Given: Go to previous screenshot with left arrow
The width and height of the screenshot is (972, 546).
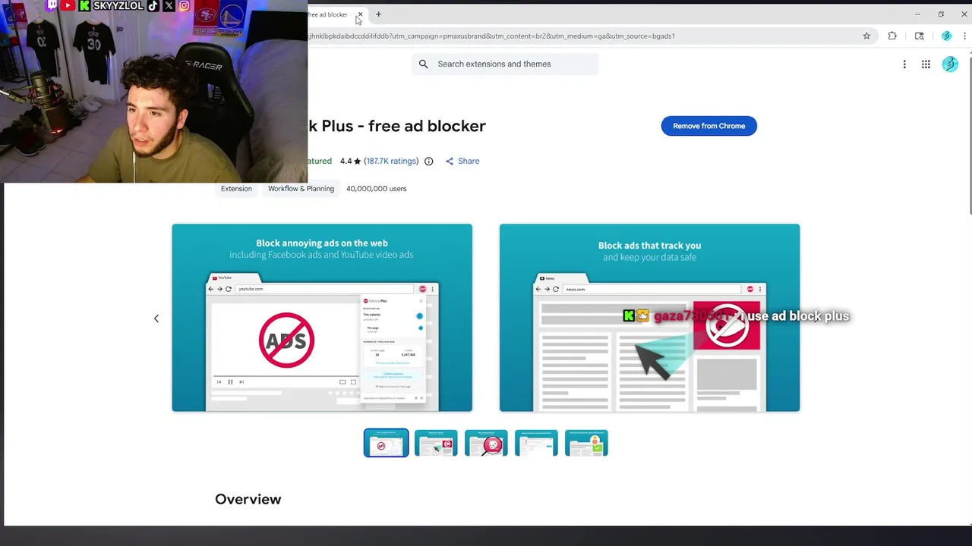Looking at the screenshot, I should point(156,318).
